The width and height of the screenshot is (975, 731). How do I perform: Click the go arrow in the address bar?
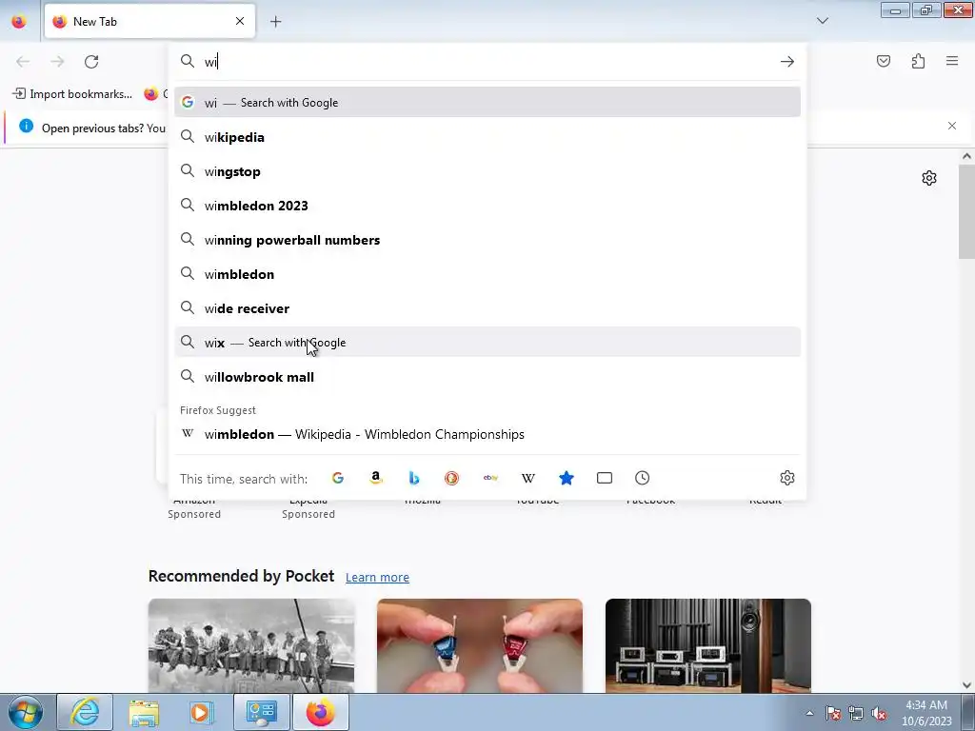tap(787, 62)
